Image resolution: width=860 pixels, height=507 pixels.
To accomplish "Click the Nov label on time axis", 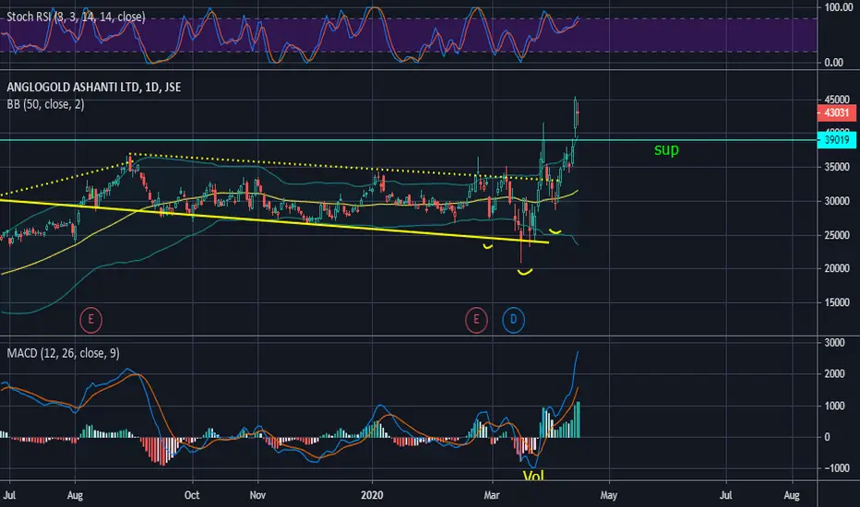I will pyautogui.click(x=257, y=495).
